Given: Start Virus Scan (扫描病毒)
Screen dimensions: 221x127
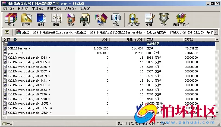Looking at the screenshot, I should (x=133, y=20).
